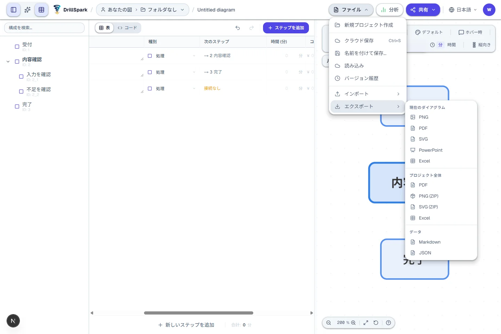Open the あなたの図 folder breadcrumb dropdown
The width and height of the screenshot is (501, 334).
(x=143, y=10)
